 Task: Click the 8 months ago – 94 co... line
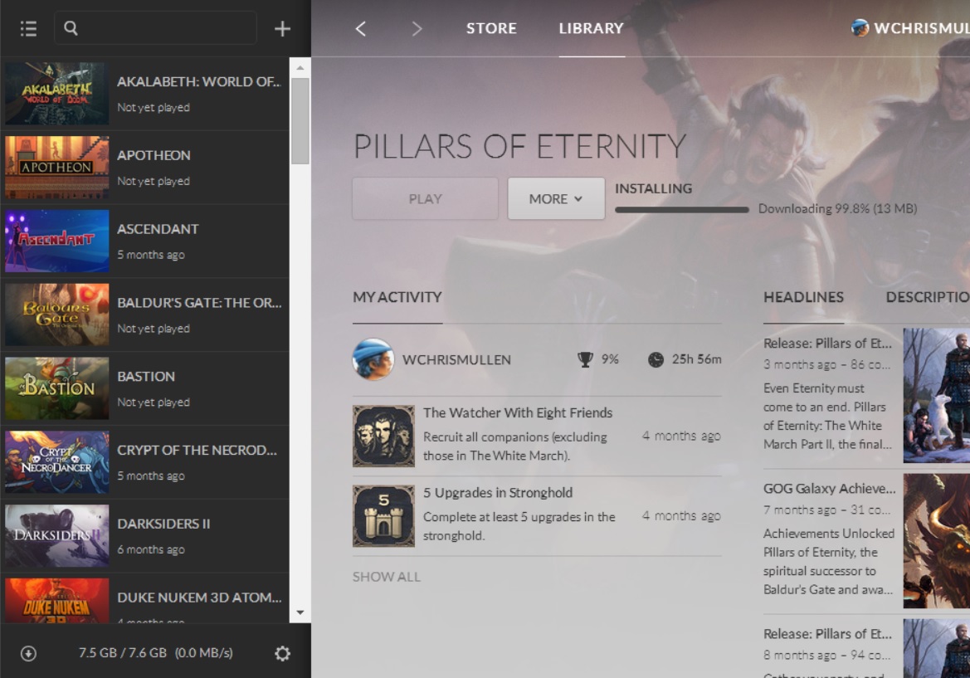pos(827,655)
